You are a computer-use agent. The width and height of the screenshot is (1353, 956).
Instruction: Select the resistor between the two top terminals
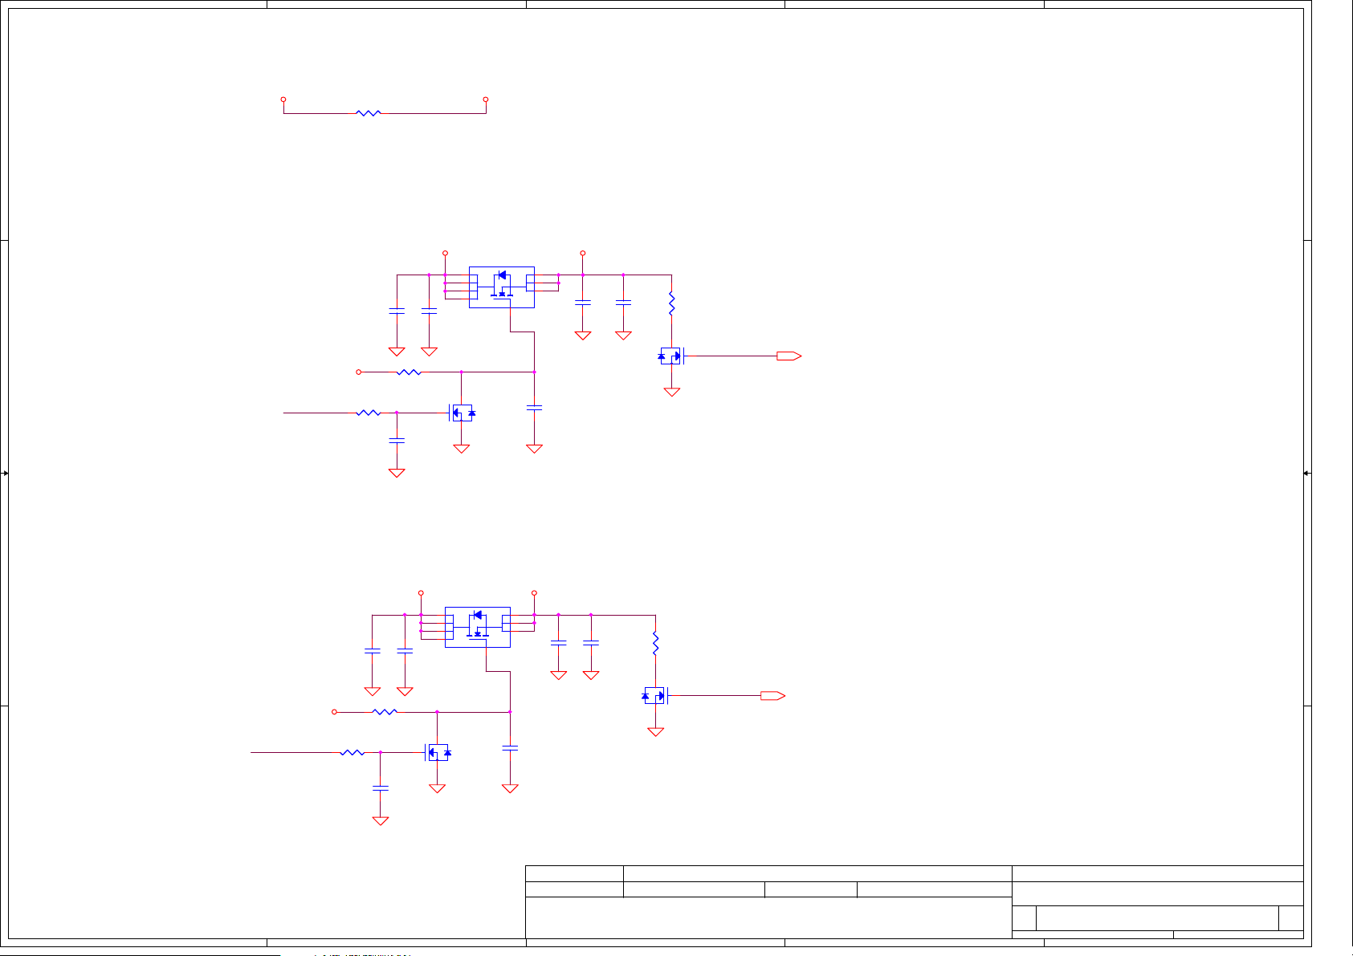click(368, 113)
